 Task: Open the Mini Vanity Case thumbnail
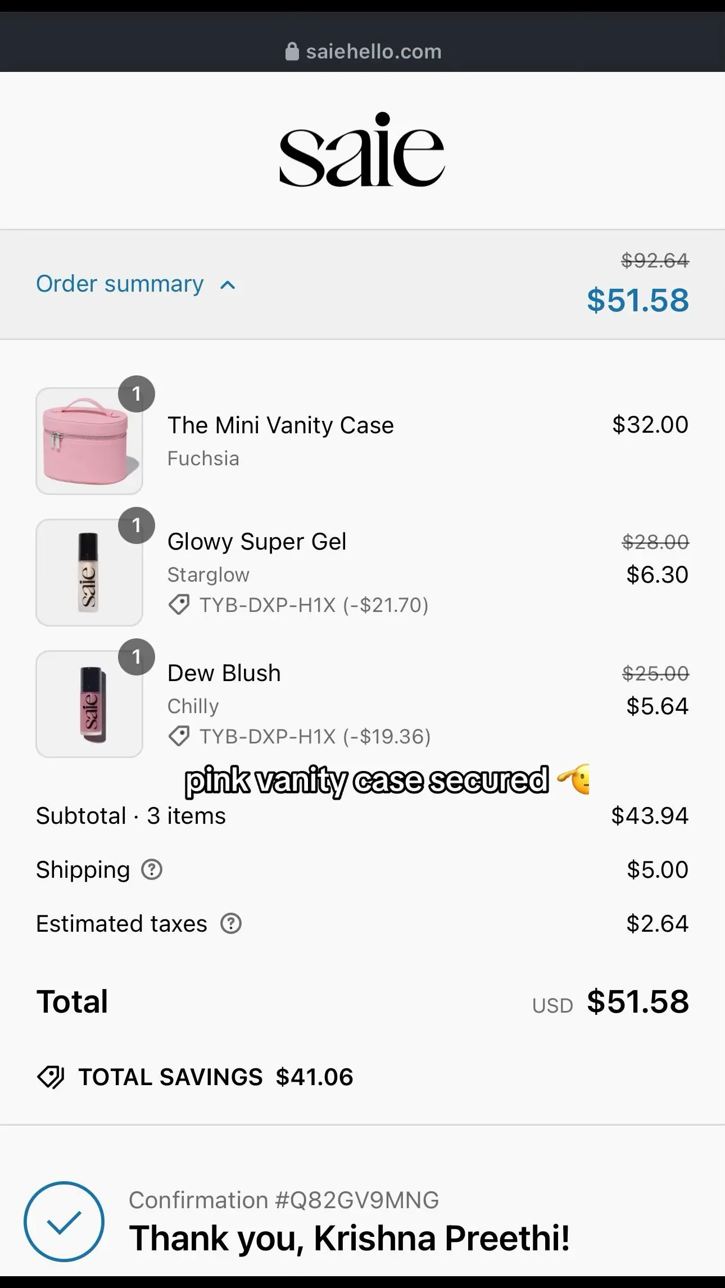[x=89, y=441]
